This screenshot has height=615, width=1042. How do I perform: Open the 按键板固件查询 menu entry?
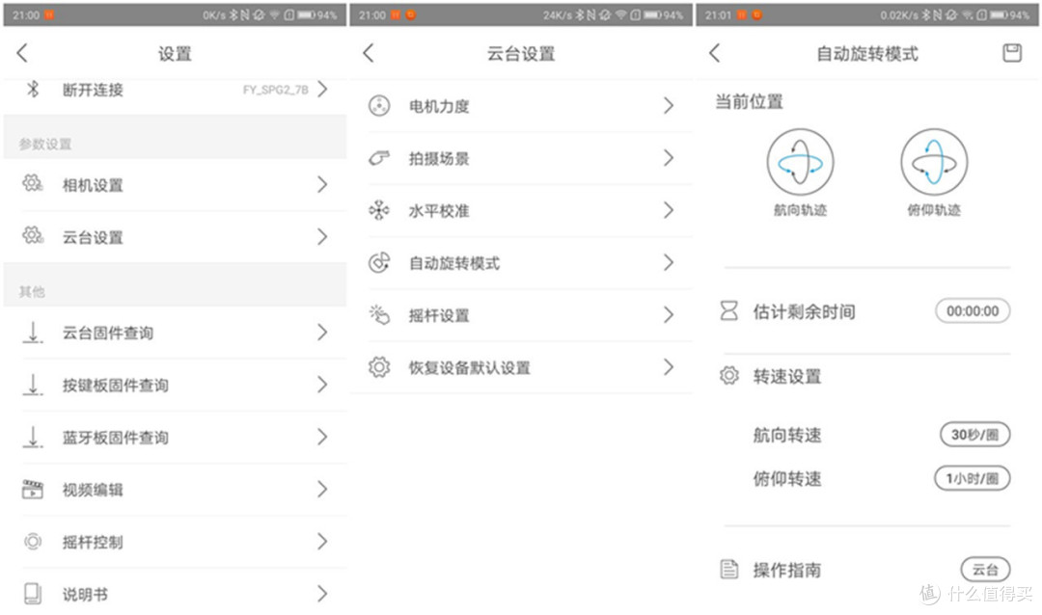(x=175, y=385)
